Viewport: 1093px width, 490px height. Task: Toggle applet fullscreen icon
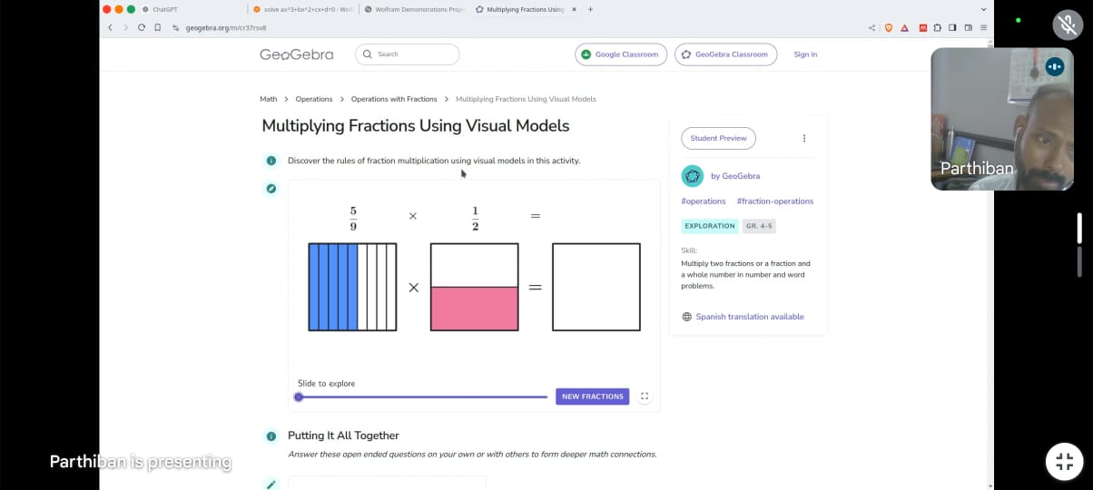[645, 397]
